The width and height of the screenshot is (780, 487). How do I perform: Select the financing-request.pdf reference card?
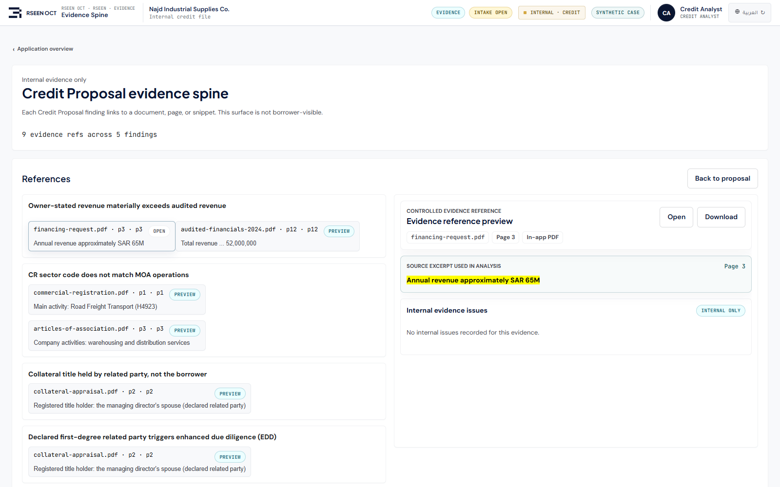[101, 236]
